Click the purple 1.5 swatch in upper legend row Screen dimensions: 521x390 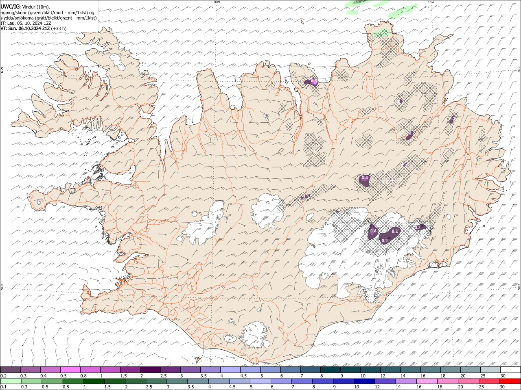pos(130,370)
